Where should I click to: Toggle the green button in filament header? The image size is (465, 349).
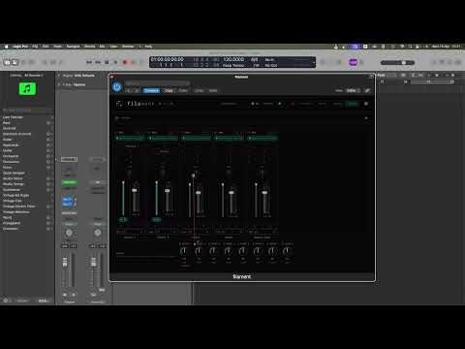[x=352, y=104]
